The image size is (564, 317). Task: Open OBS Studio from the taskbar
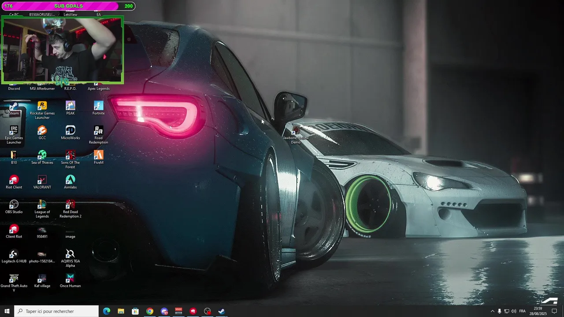208,311
